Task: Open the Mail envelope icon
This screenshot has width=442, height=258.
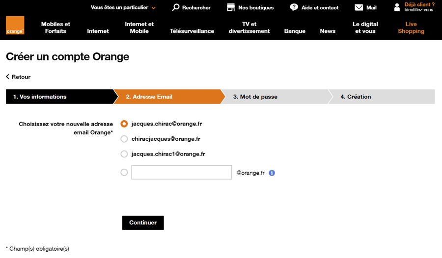Action: coord(359,7)
